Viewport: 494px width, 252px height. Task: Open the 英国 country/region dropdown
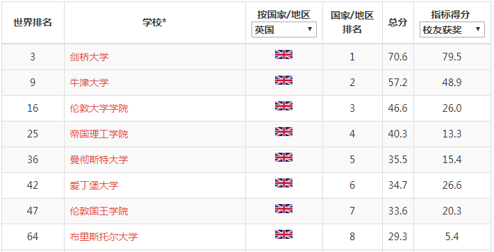pos(284,30)
